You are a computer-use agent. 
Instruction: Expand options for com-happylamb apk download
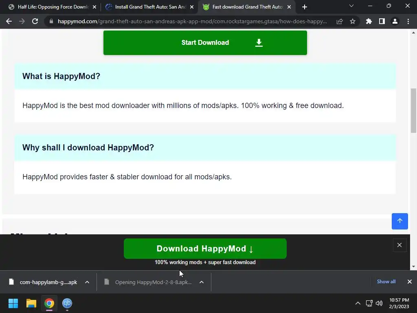pyautogui.click(x=87, y=282)
